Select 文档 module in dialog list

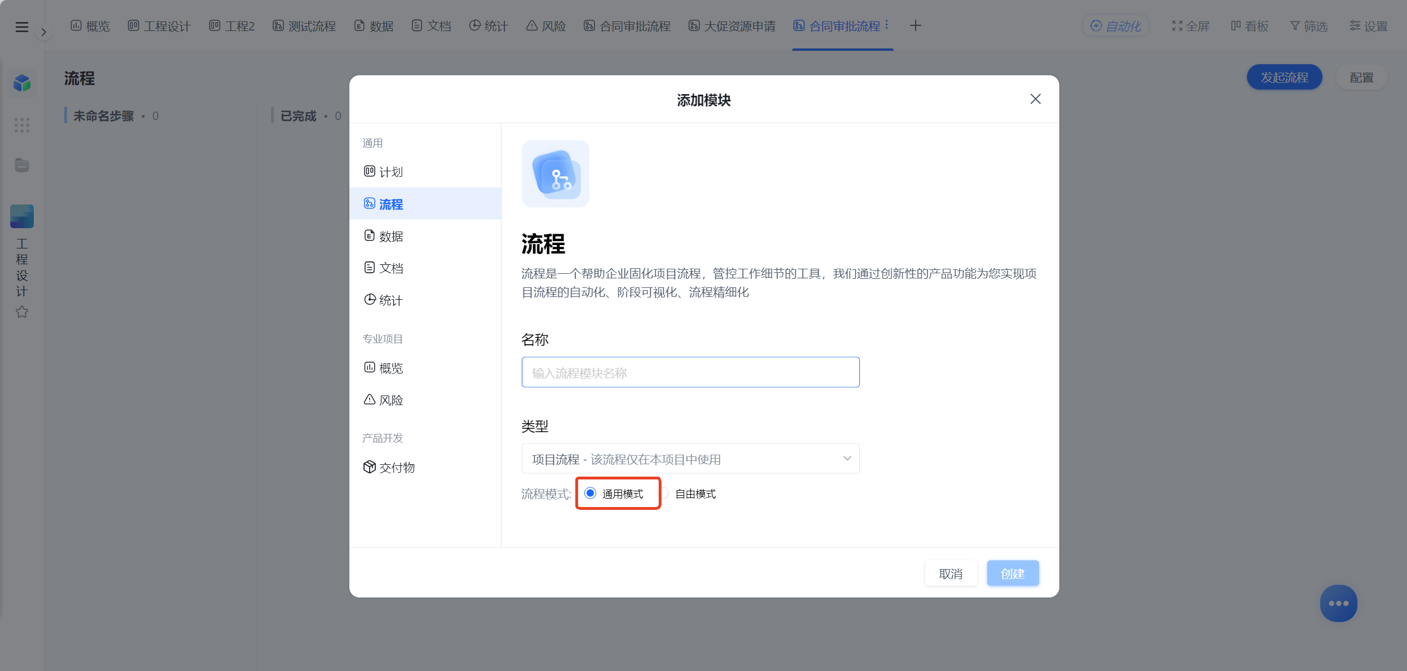pyautogui.click(x=425, y=268)
